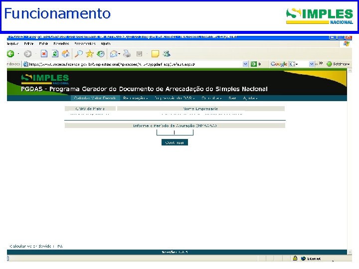Click the page icon in the address bar
This screenshot has width=359, height=269.
pyautogui.click(x=25, y=64)
